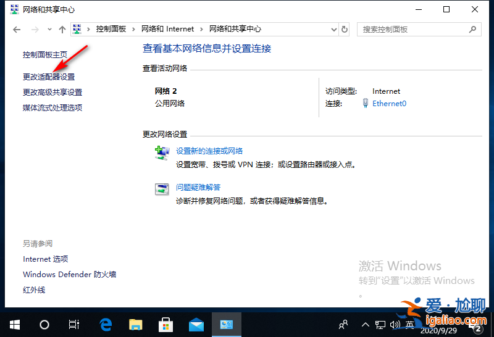
Task: Open 更改适配器设置 link
Action: click(49, 77)
